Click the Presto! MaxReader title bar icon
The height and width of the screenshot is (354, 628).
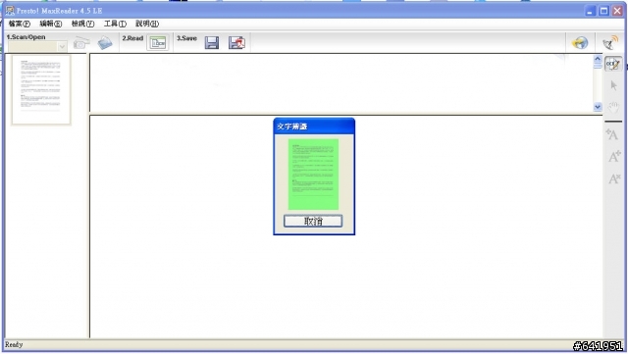point(10,11)
